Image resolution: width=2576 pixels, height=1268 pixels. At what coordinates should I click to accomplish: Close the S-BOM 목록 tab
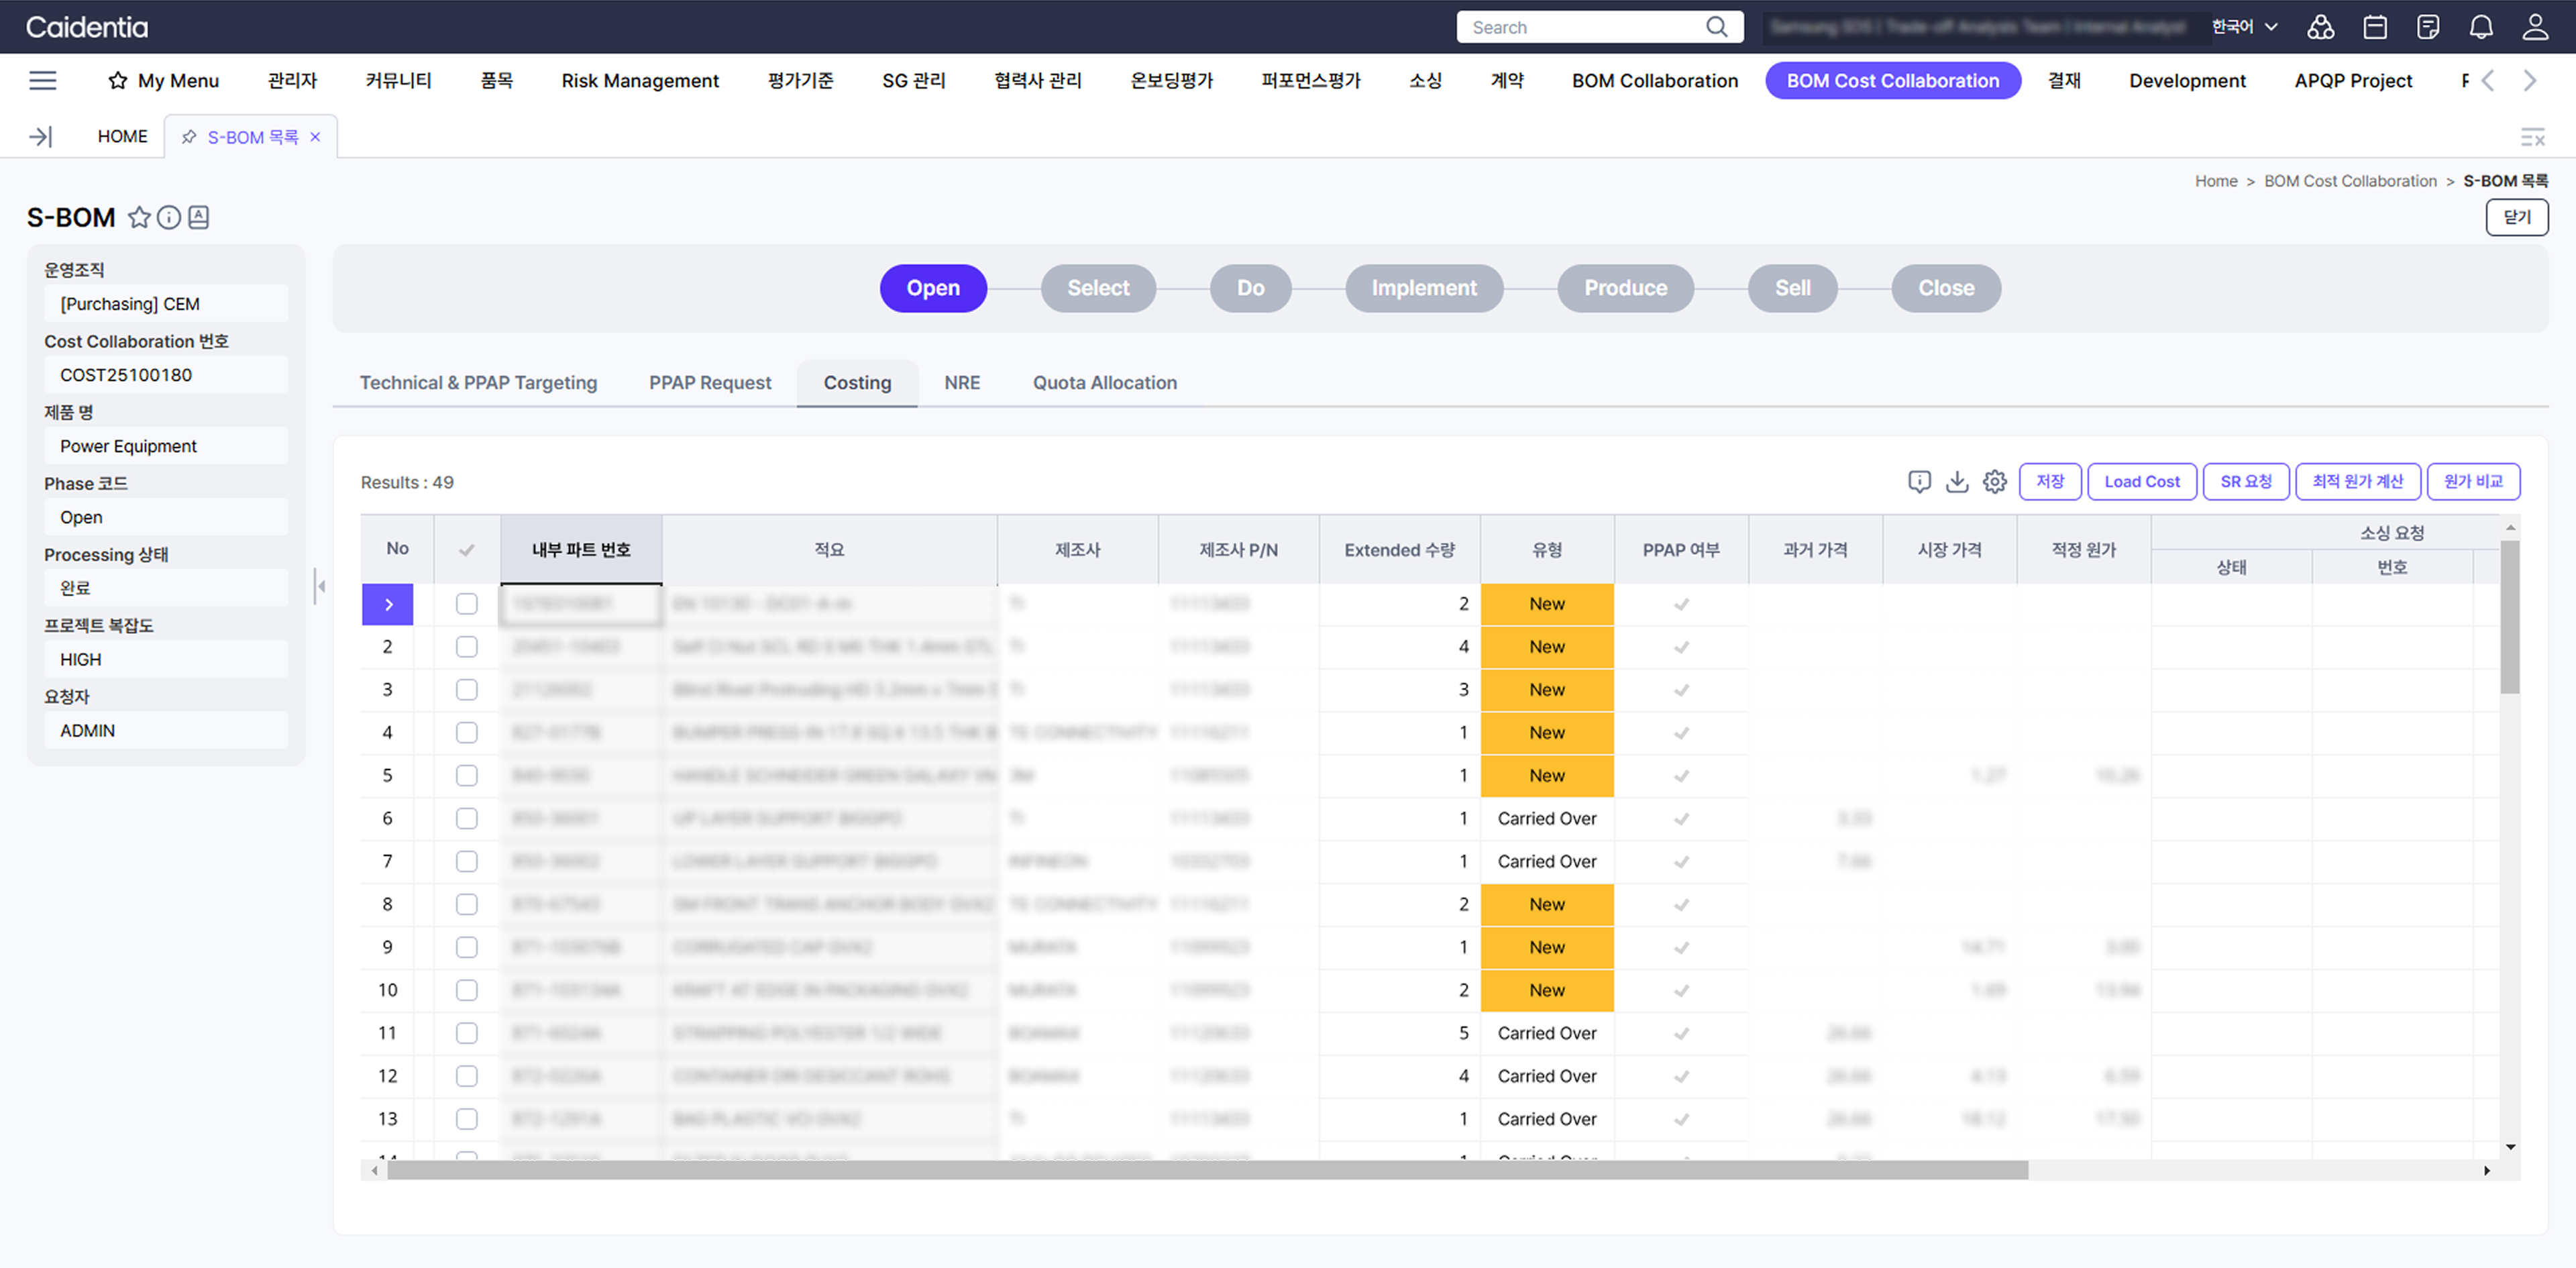click(315, 137)
